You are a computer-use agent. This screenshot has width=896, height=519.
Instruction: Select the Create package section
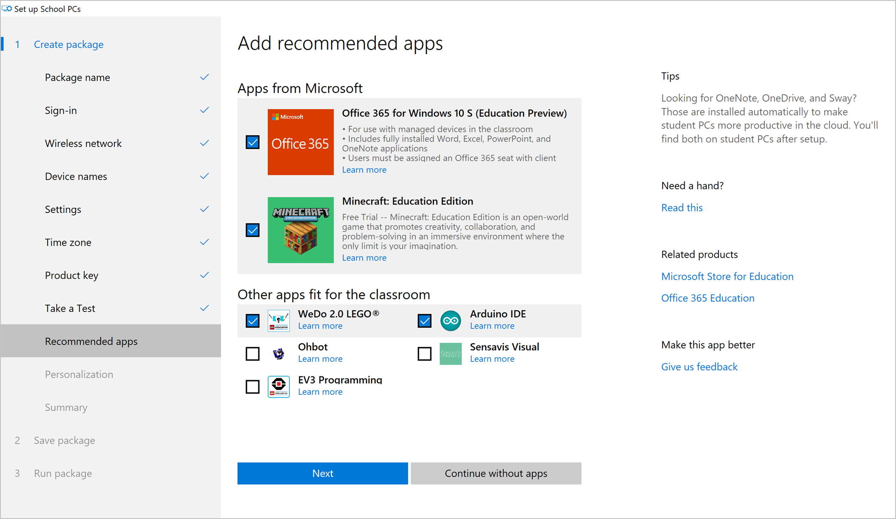(x=69, y=45)
